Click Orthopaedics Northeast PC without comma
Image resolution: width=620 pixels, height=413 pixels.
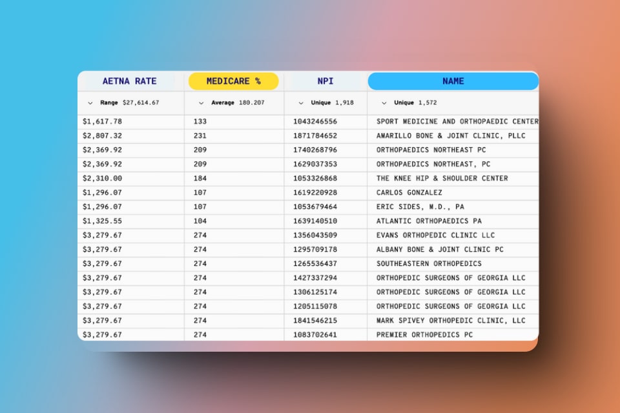(431, 150)
